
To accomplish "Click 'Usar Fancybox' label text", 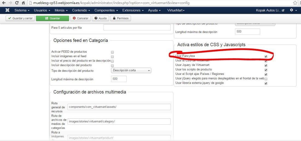I will pos(185,56).
